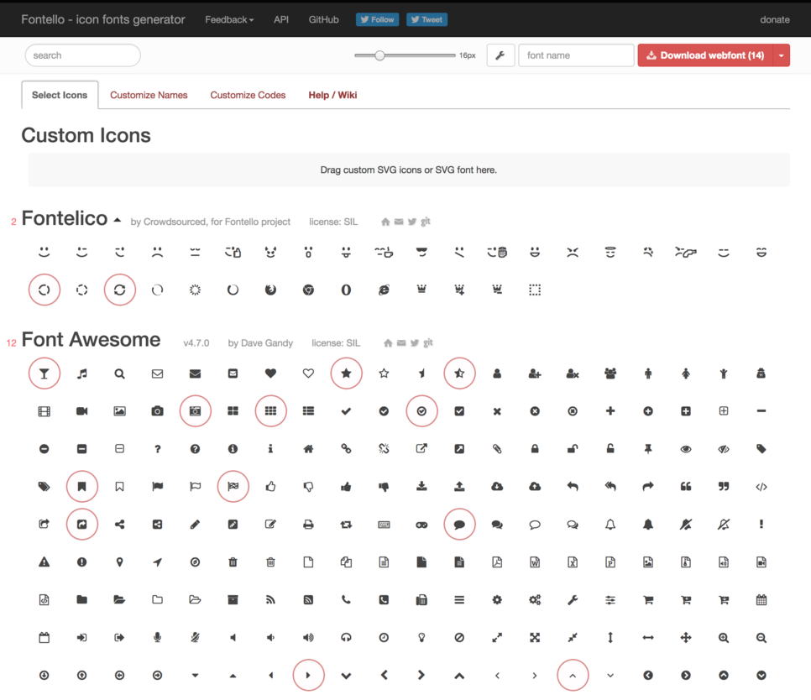Click the Fontello icon fonts generator title
Viewport: 811px width, 700px height.
tap(103, 19)
